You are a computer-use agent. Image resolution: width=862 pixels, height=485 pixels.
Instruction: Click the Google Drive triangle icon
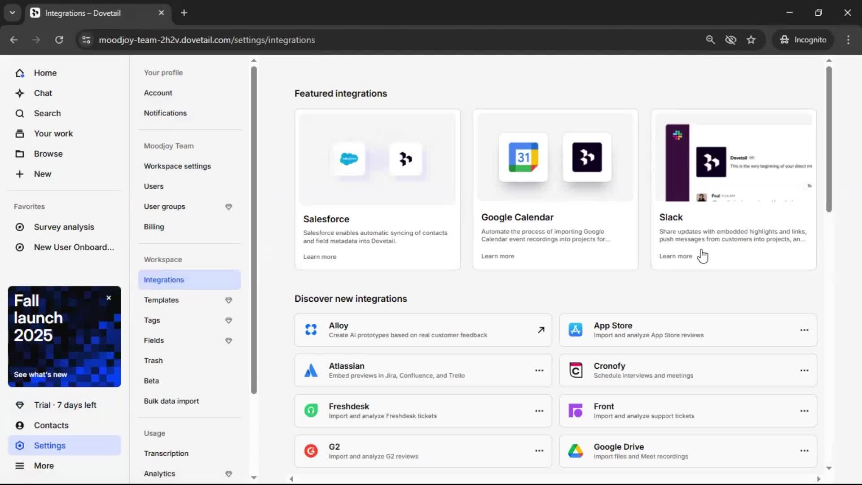click(576, 451)
